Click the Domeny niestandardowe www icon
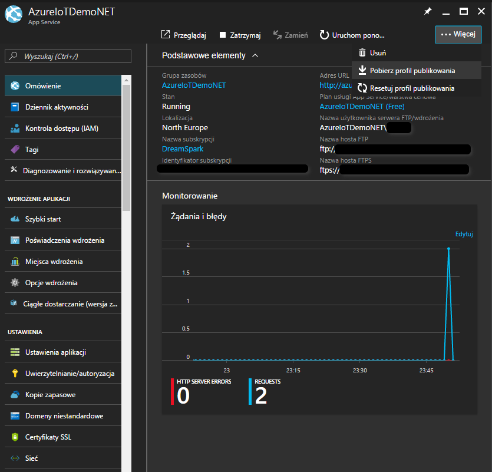Viewport: 492px width, 472px height. pos(15,416)
